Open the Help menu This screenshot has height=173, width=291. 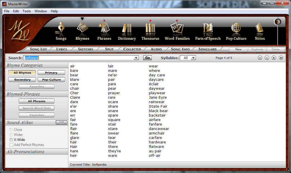54,11
